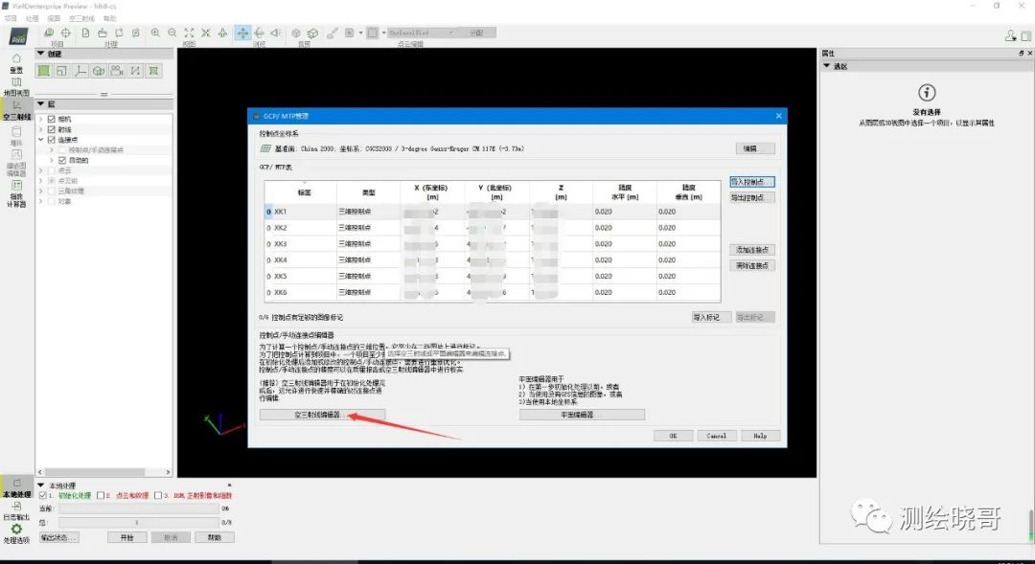The image size is (1035, 564).
Task: Click the user account icon top right
Action: tap(1011, 35)
